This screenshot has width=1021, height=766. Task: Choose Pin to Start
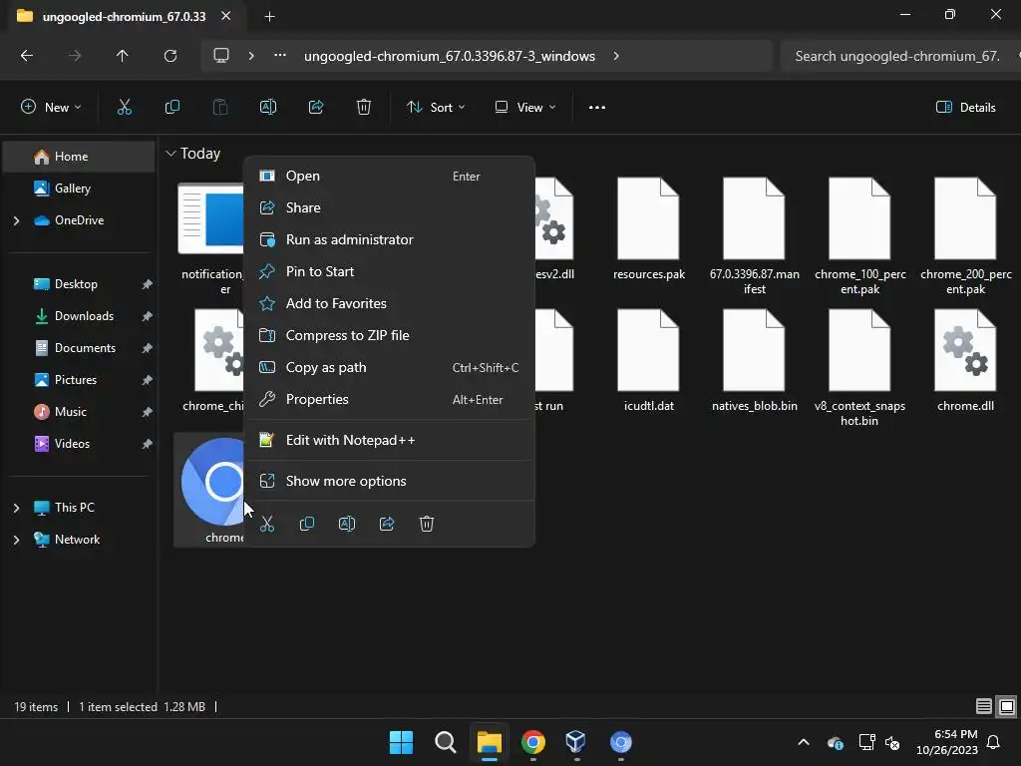click(389, 271)
